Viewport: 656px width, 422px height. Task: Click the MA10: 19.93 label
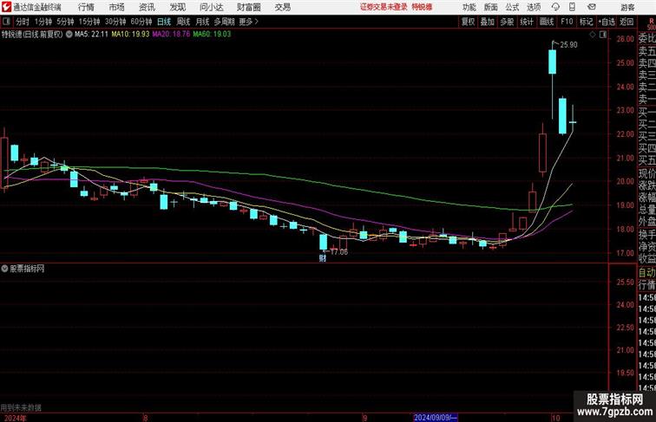tap(130, 35)
